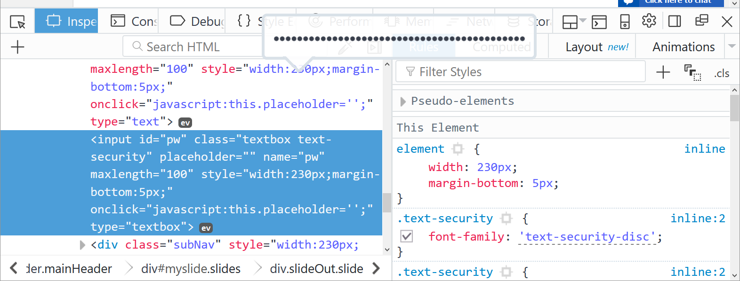Select the highlighted input id="pw" node

(191, 183)
